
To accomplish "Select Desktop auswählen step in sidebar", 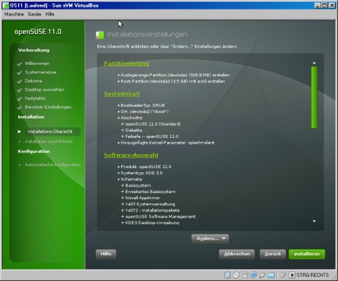I will pos(45,90).
